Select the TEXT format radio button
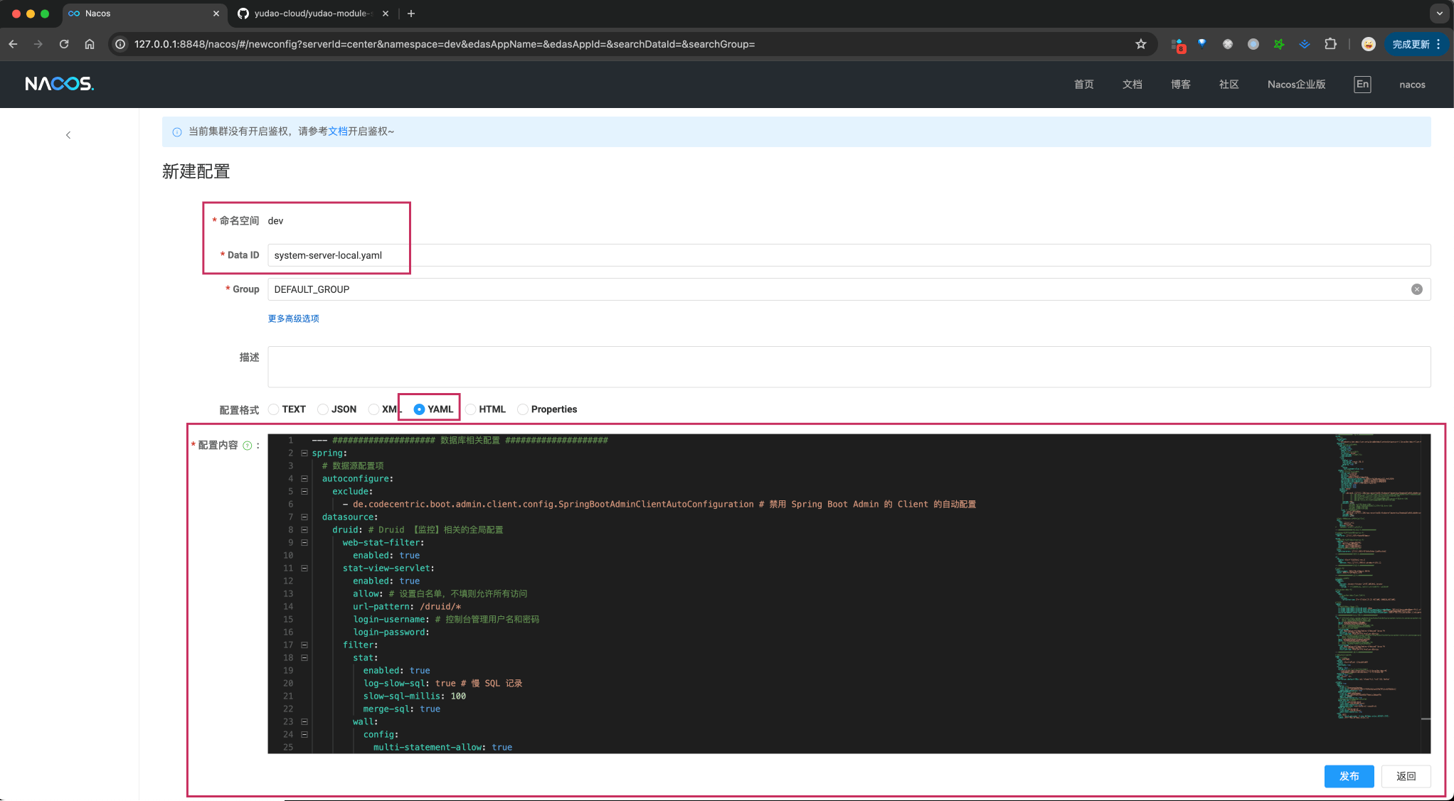Viewport: 1454px width, 801px height. point(274,409)
